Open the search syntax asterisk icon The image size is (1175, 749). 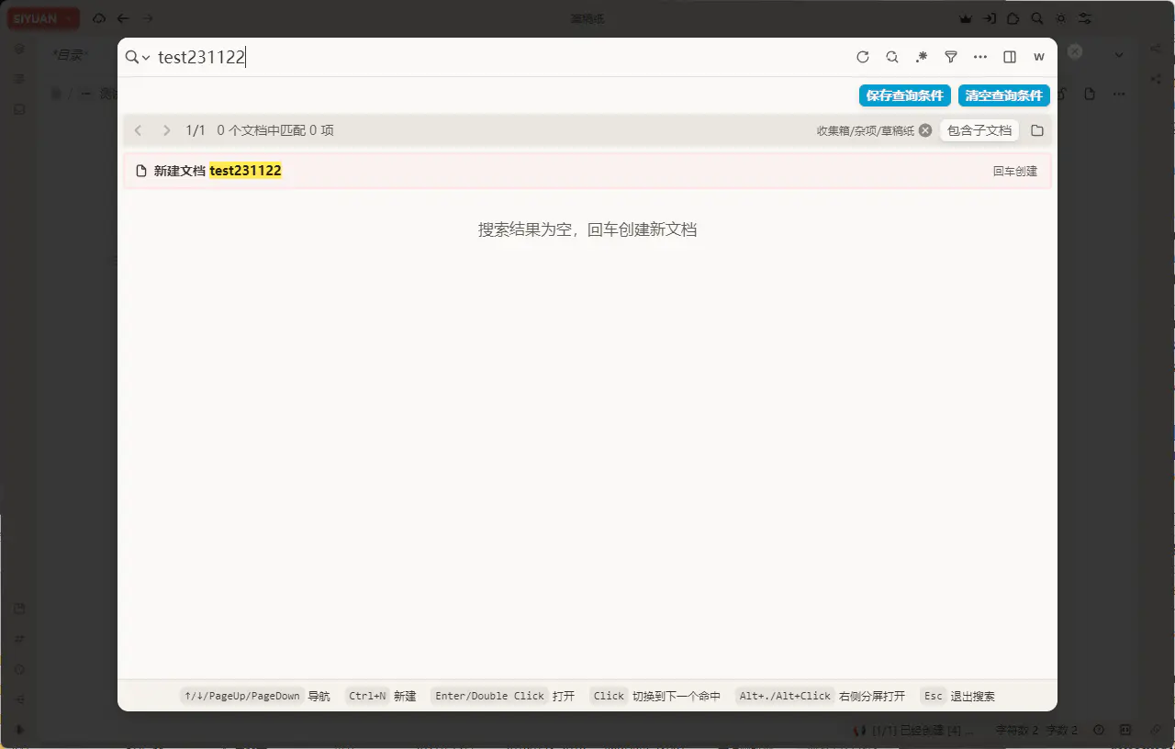click(x=921, y=57)
